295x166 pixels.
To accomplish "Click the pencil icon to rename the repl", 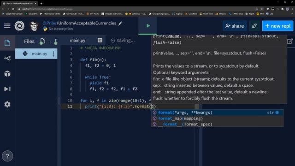I will [x=120, y=24].
